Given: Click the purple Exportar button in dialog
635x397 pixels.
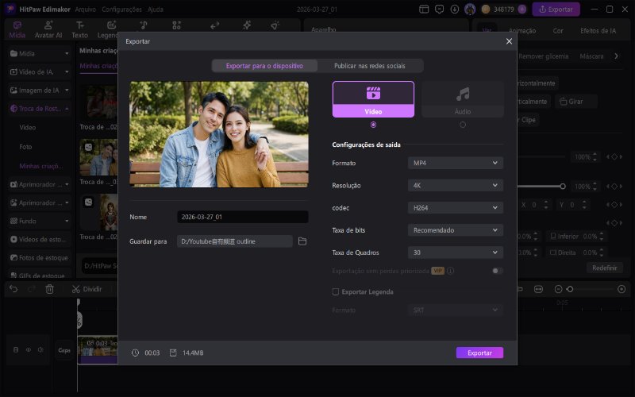Looking at the screenshot, I should click(479, 353).
